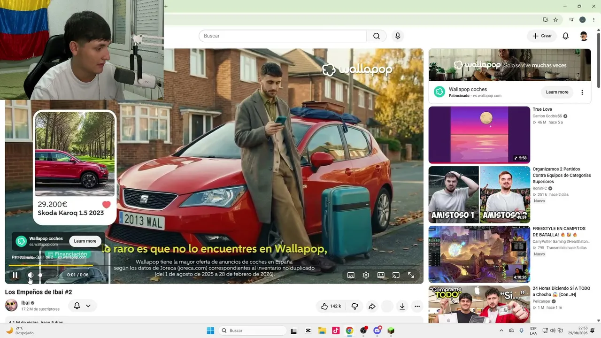Open OBS Studio from the taskbar
Viewport: 601px width, 338px height.
click(363, 330)
